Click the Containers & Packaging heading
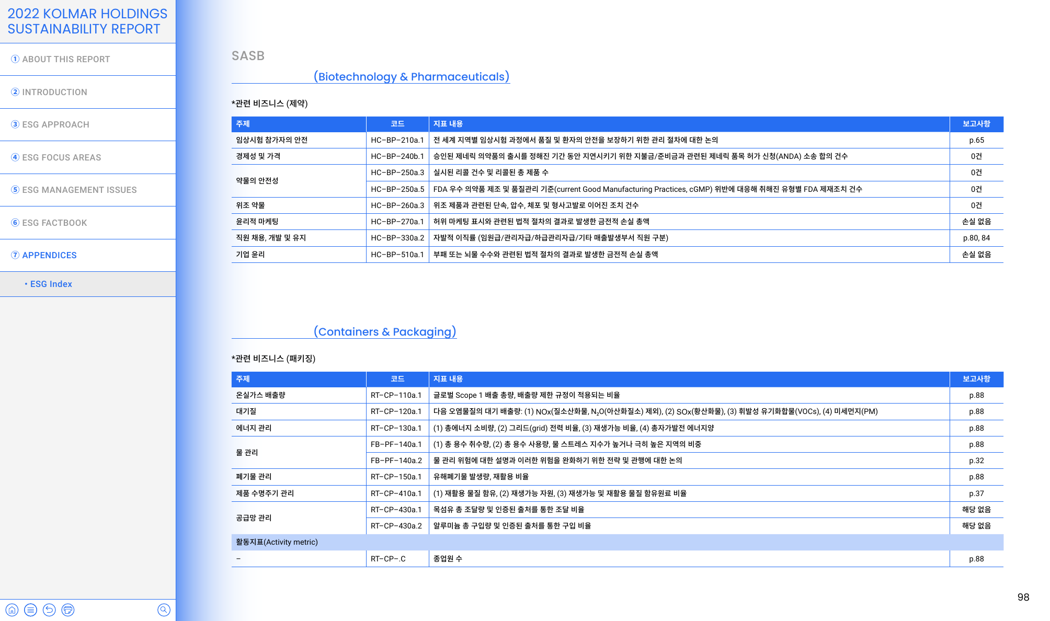 pyautogui.click(x=385, y=331)
